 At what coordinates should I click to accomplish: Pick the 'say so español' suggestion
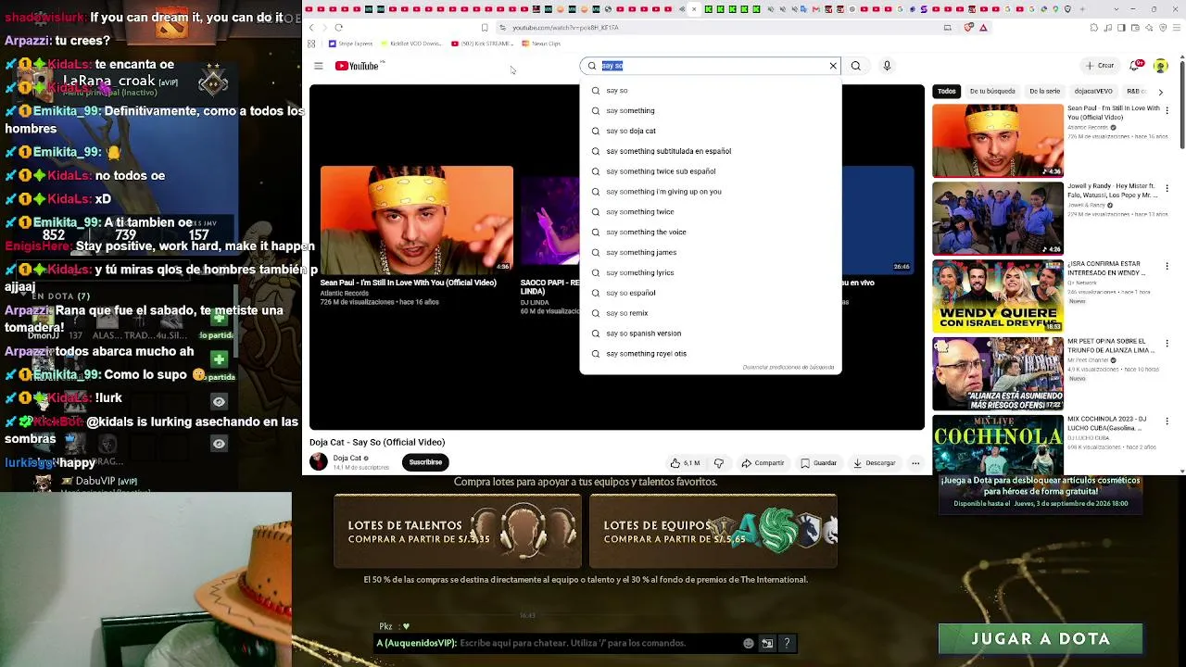[x=711, y=293]
